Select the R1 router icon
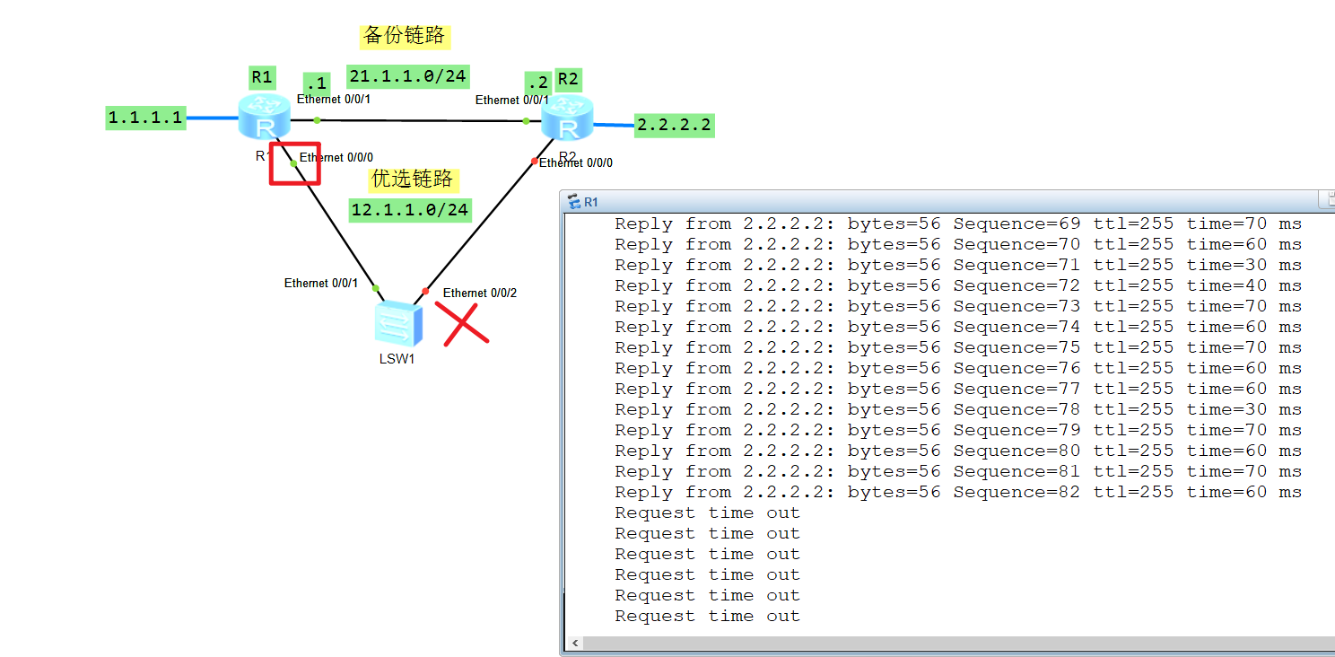The height and width of the screenshot is (657, 1335). click(x=263, y=118)
